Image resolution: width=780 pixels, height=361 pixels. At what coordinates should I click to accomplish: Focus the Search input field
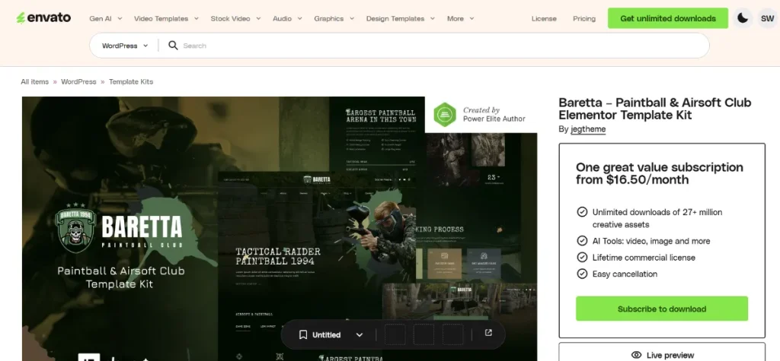[x=442, y=46]
